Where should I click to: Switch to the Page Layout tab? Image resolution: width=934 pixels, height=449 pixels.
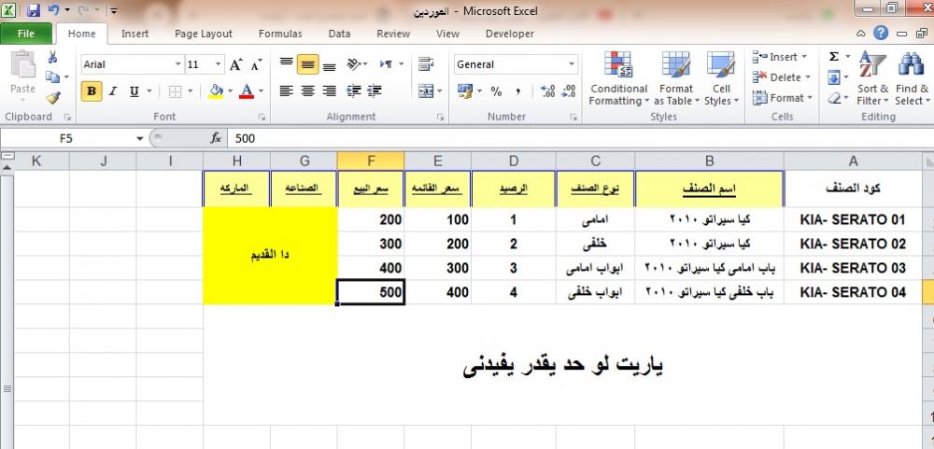(203, 34)
